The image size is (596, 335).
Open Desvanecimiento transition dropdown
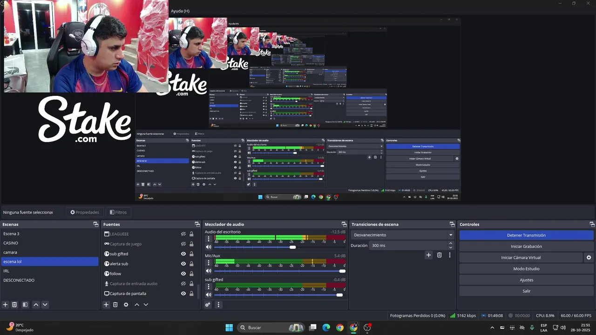(403, 235)
